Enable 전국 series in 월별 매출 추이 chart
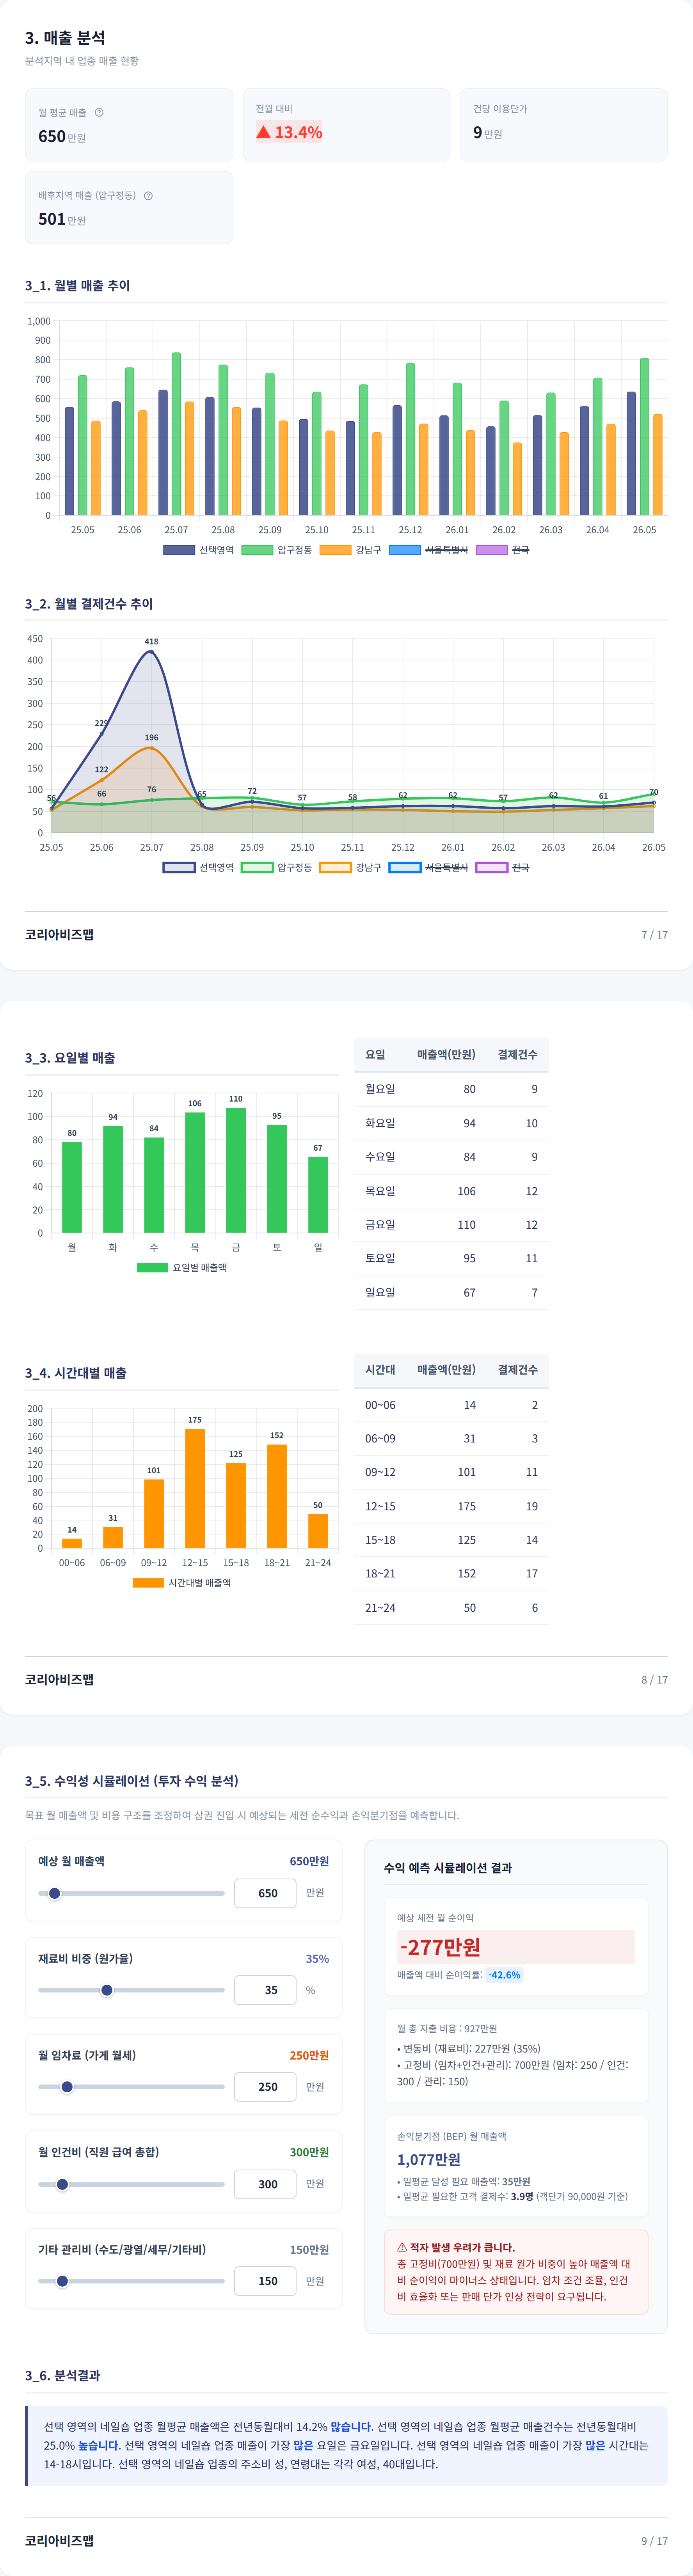The height and width of the screenshot is (2576, 693). click(x=503, y=550)
